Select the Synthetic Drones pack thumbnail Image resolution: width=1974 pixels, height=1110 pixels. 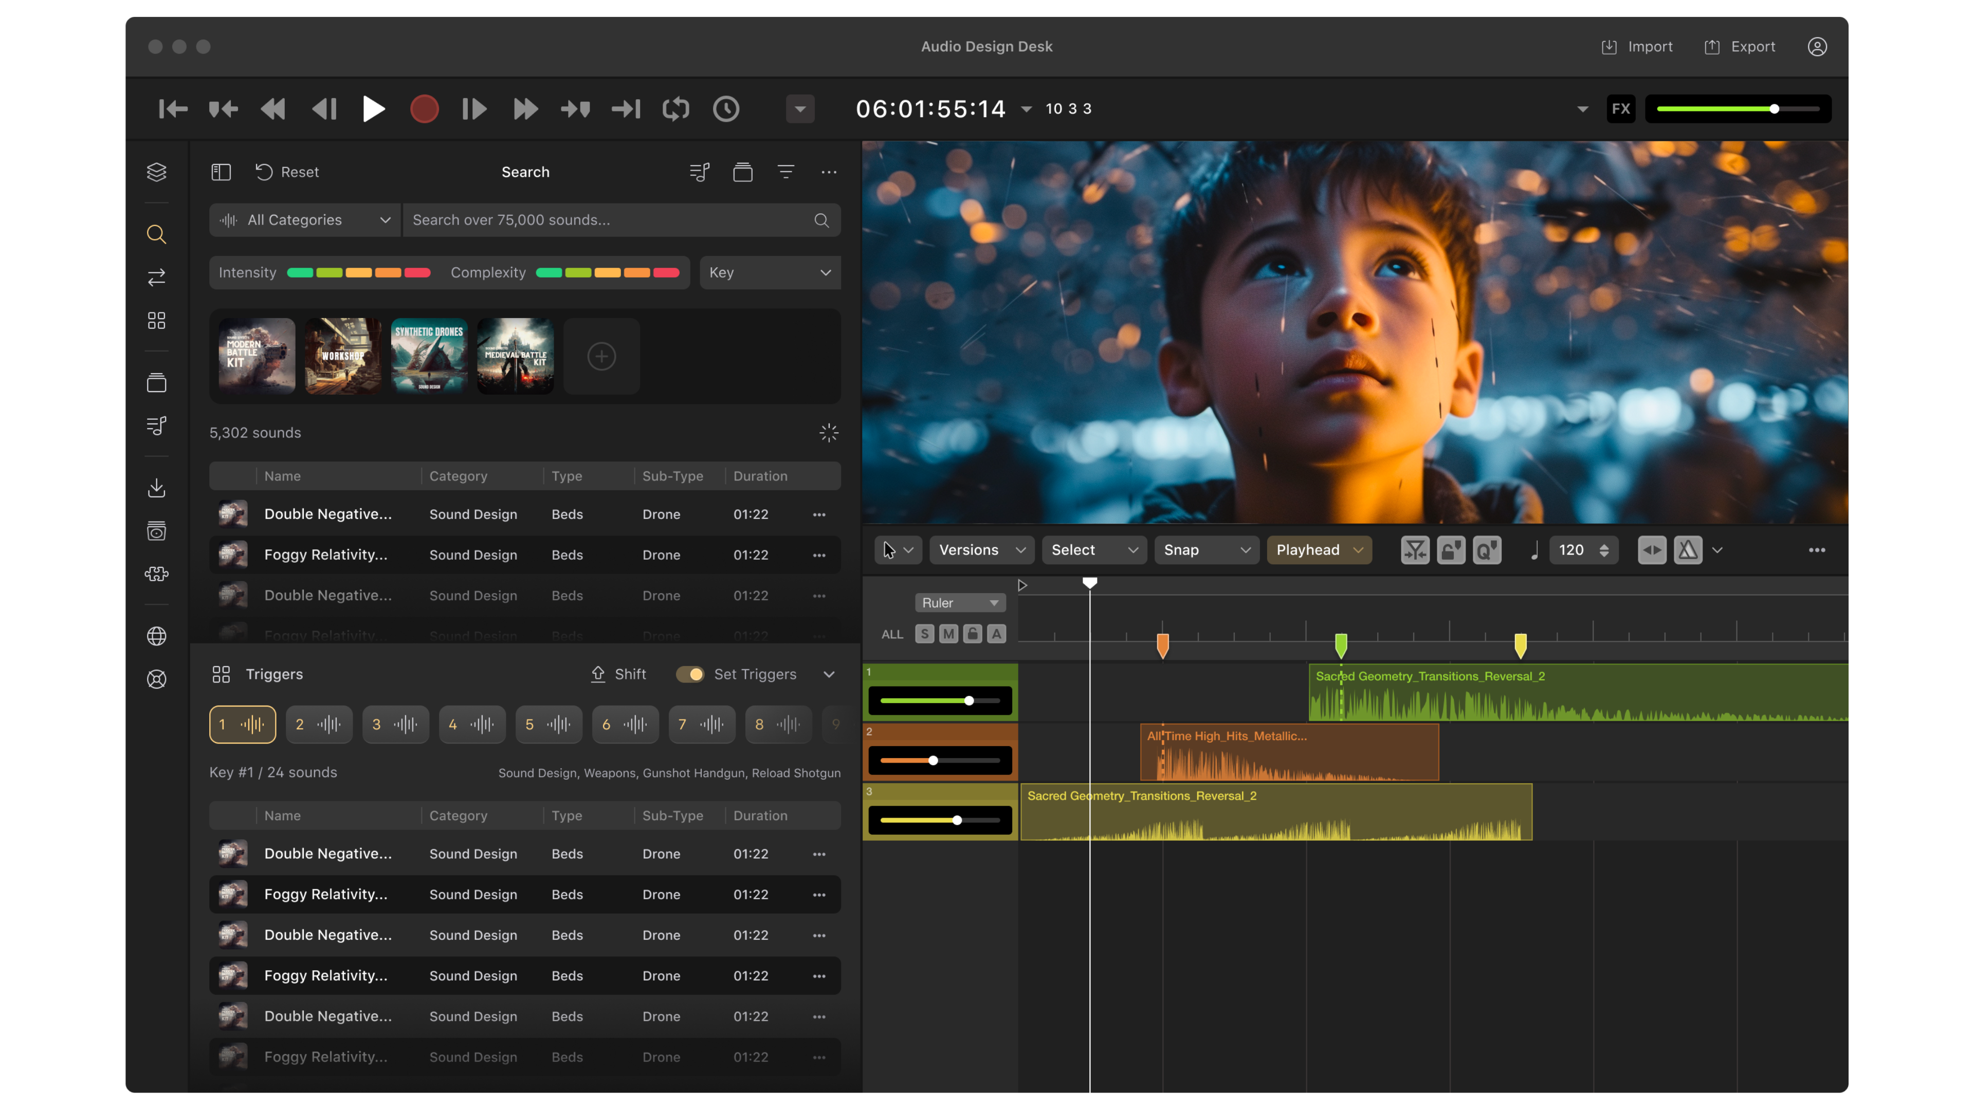(x=428, y=356)
